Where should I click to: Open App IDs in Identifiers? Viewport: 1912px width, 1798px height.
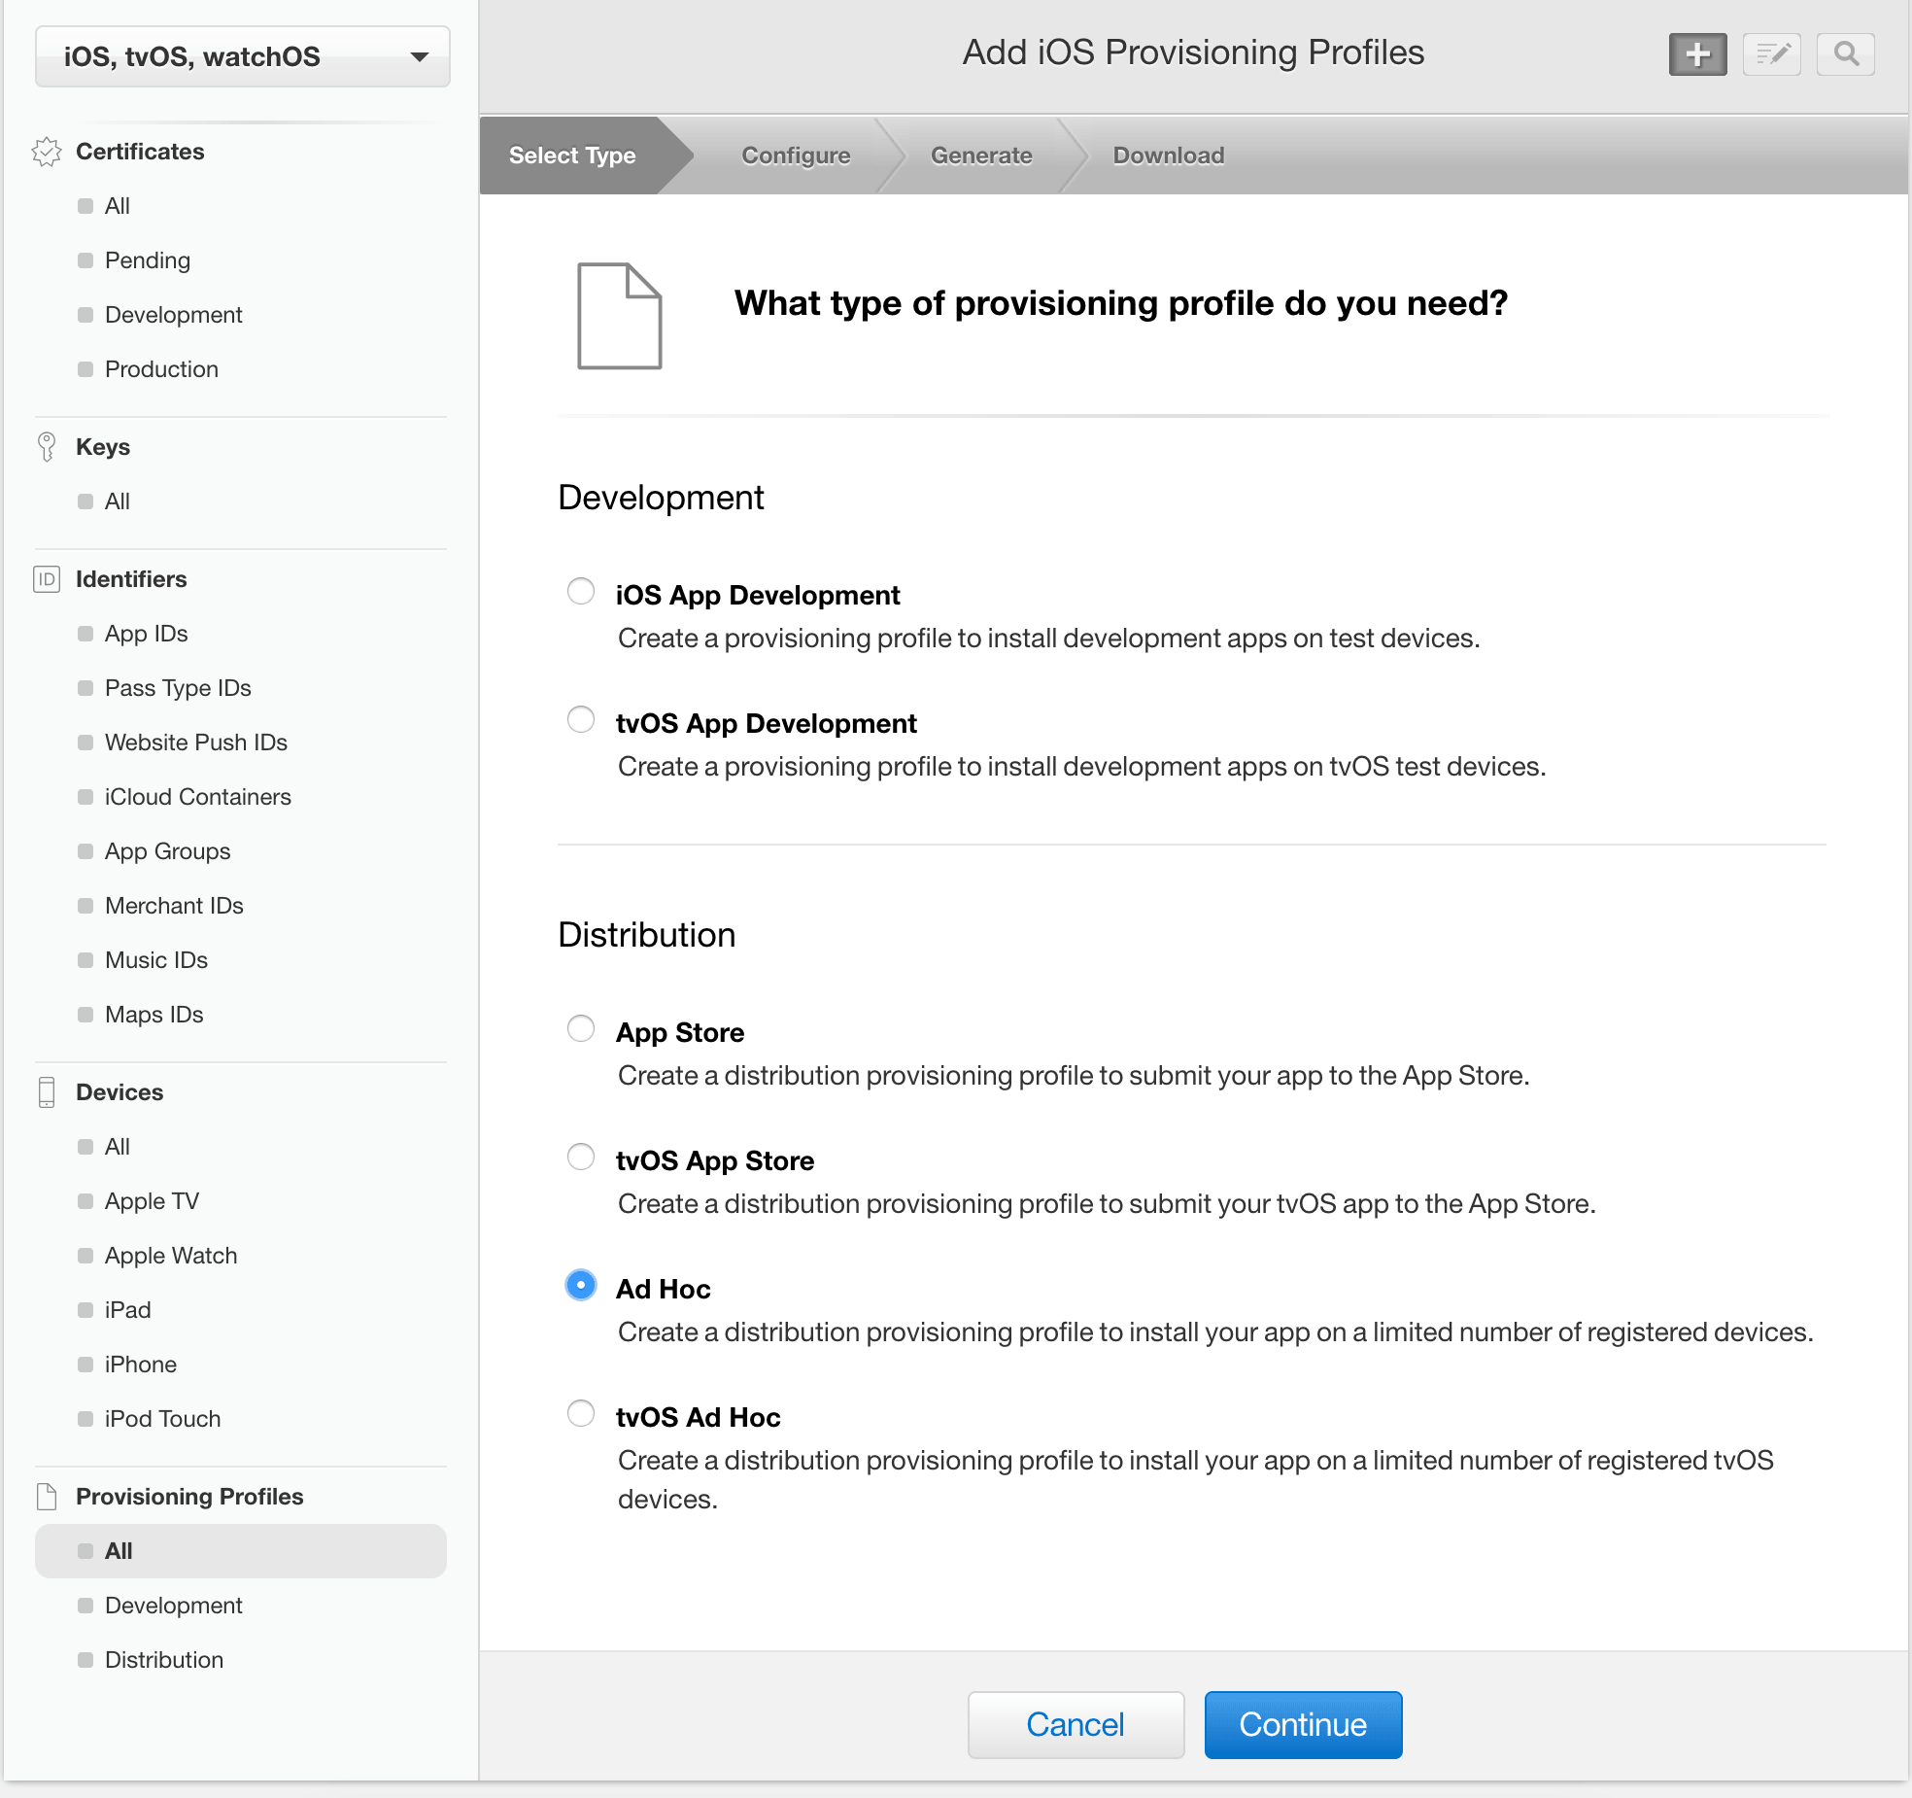click(147, 634)
